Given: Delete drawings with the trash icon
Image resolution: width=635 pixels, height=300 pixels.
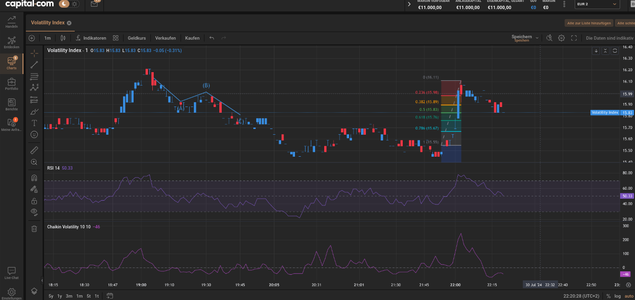Looking at the screenshot, I should (x=34, y=228).
